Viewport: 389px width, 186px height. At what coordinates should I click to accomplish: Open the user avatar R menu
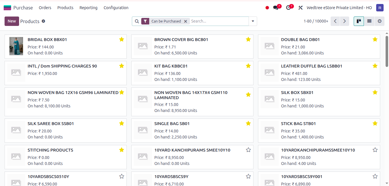(380, 8)
